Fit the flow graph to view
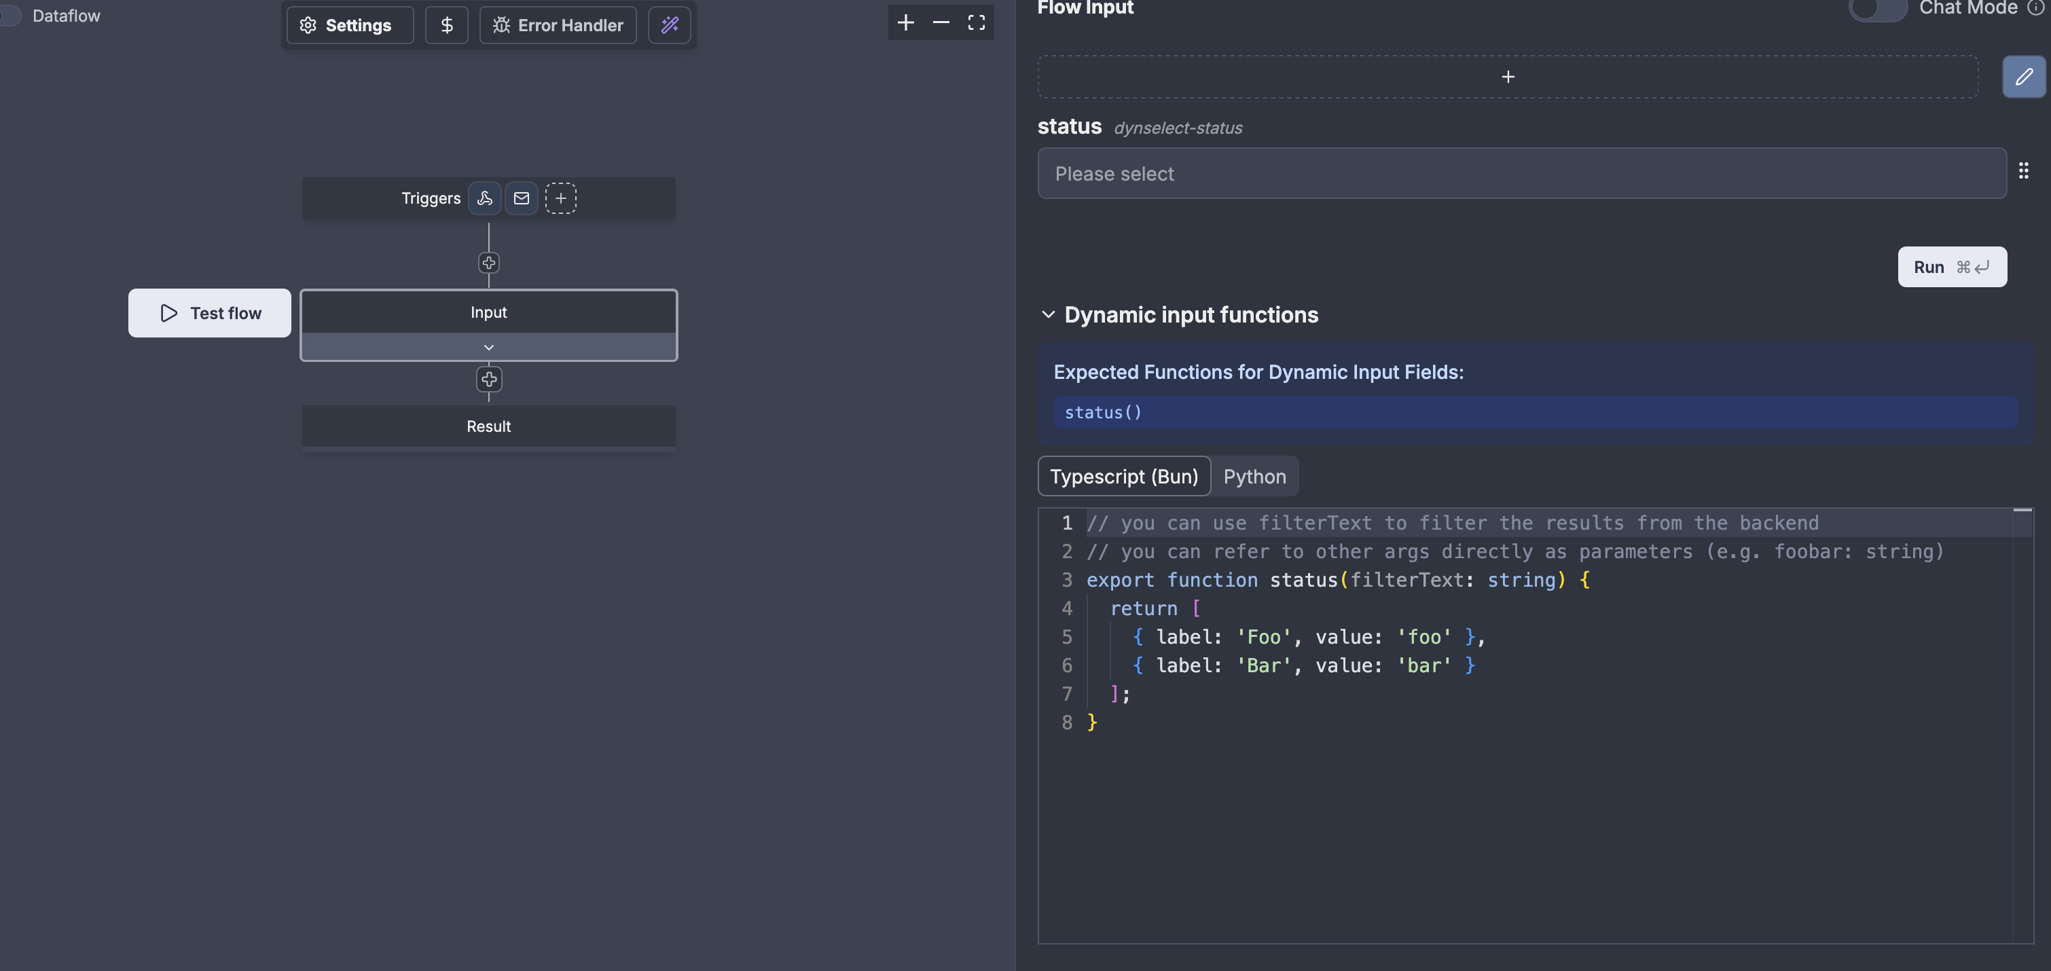The image size is (2051, 971). coord(976,22)
